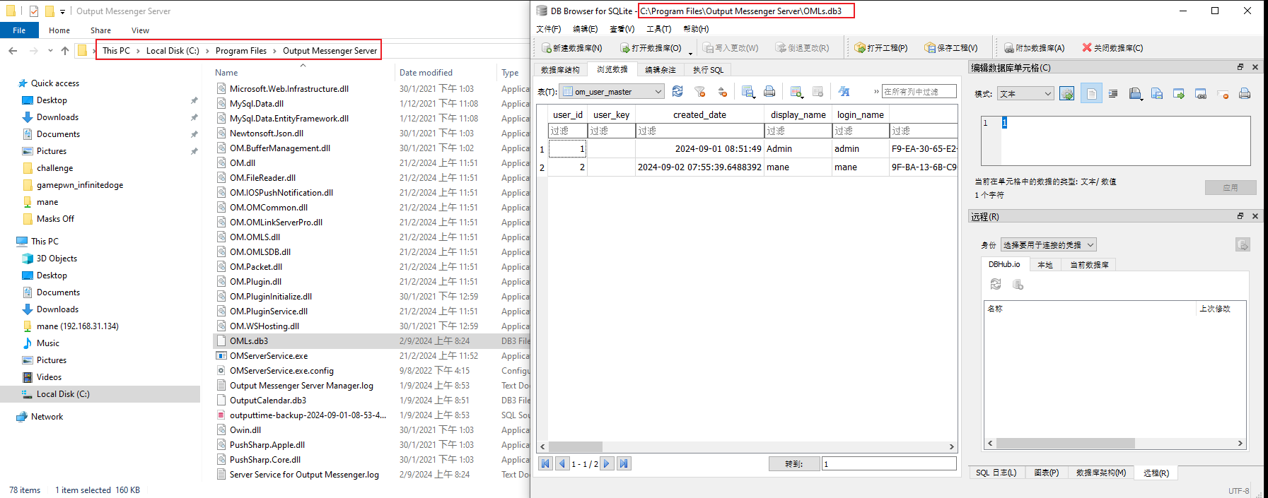The image size is (1268, 498).
Task: Click the cell editor print icon
Action: [1245, 93]
